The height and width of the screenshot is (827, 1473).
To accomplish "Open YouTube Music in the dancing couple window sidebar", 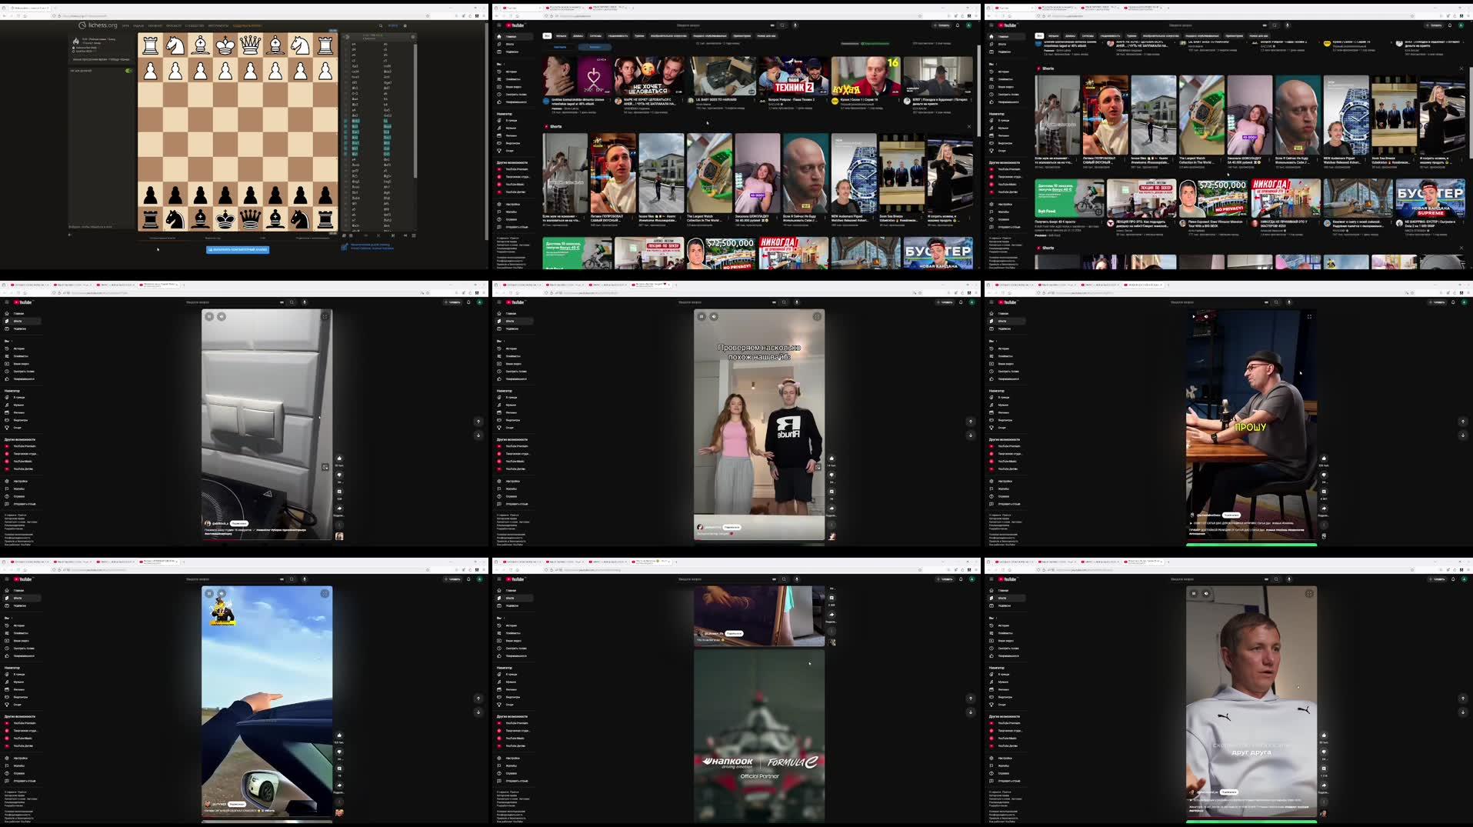I will (x=515, y=461).
